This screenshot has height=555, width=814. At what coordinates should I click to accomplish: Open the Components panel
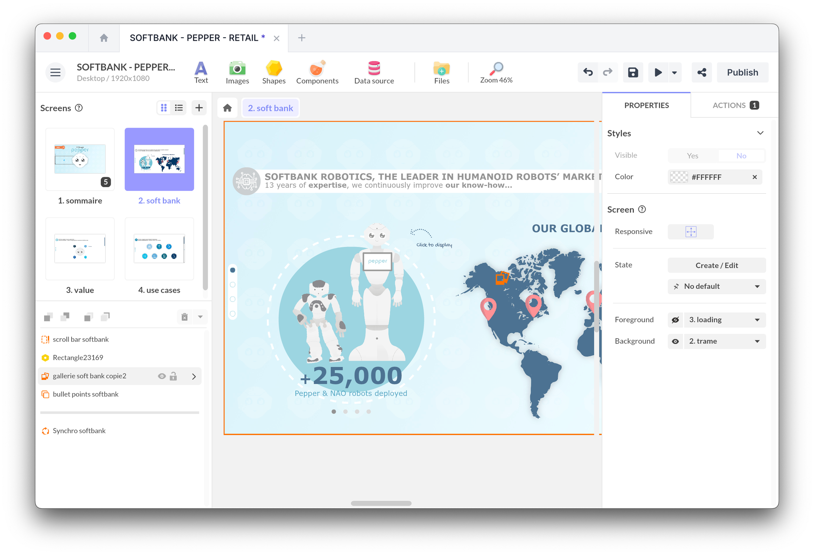(x=317, y=72)
